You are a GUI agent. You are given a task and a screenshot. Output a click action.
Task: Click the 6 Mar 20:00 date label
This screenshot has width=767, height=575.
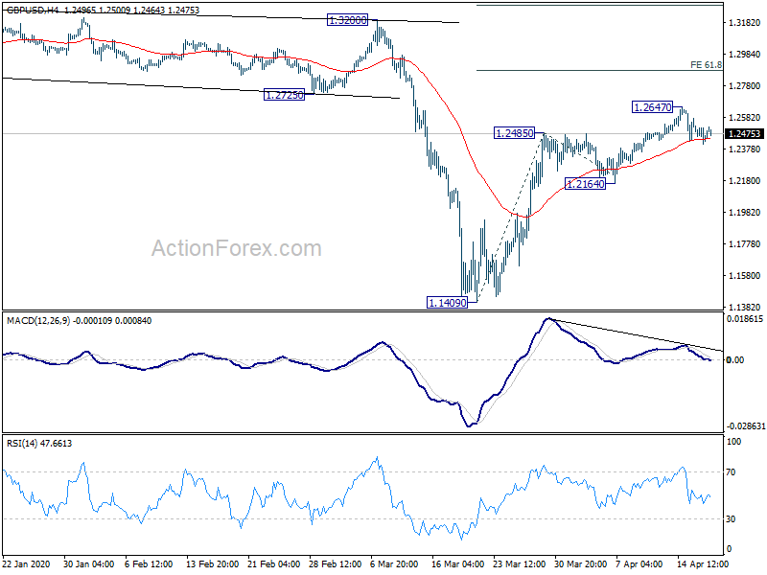pyautogui.click(x=394, y=563)
